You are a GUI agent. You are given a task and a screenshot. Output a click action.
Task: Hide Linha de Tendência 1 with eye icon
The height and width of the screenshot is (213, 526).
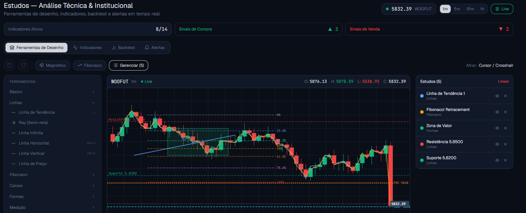497,96
